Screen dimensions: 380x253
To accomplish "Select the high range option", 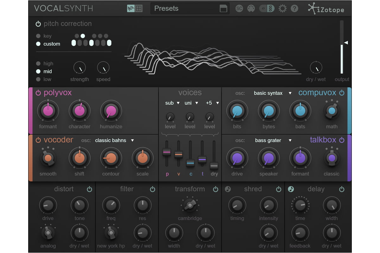I will click(x=45, y=64).
